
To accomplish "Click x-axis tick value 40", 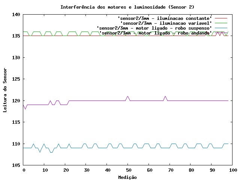I will (x=108, y=170).
